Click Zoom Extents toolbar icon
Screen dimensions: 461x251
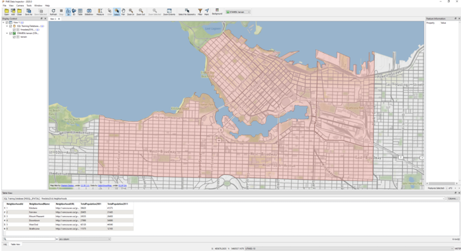pos(169,12)
